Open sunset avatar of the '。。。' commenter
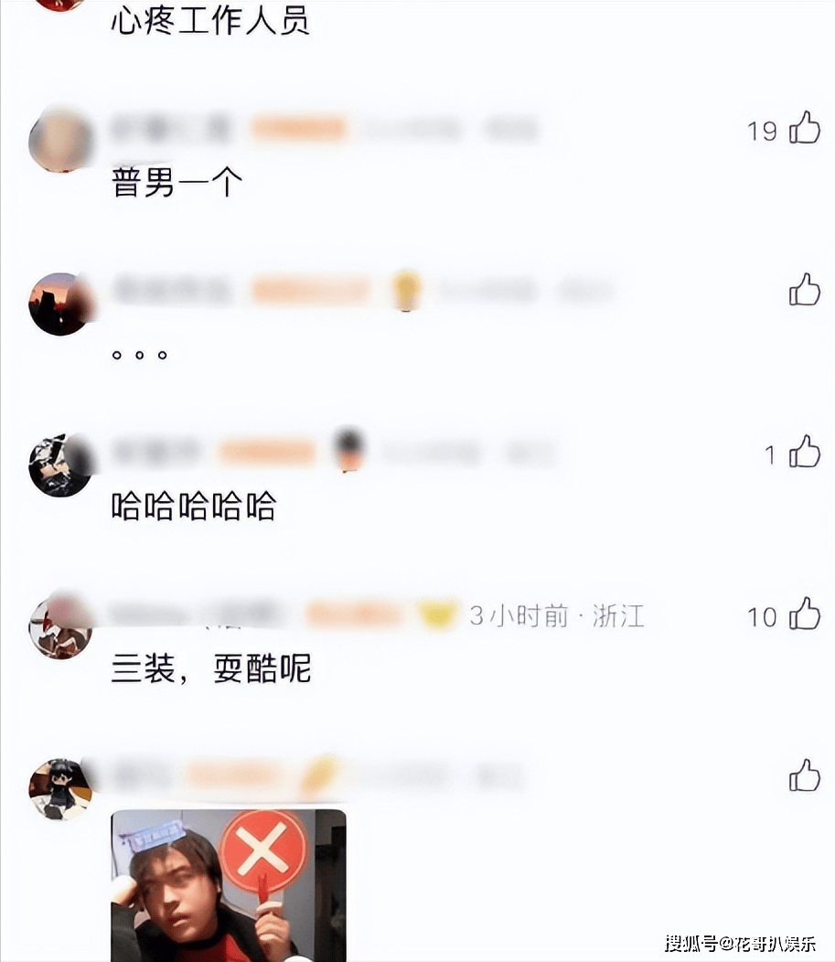Viewport: 835px width, 962px height. [x=60, y=304]
